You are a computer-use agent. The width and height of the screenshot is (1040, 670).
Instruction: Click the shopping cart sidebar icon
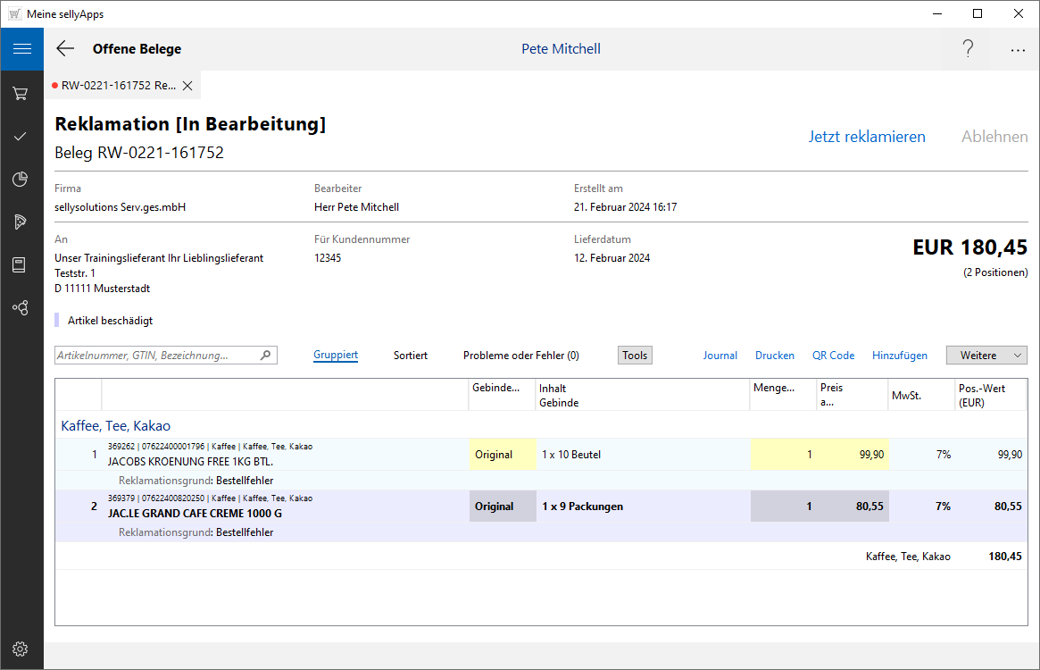pyautogui.click(x=21, y=93)
